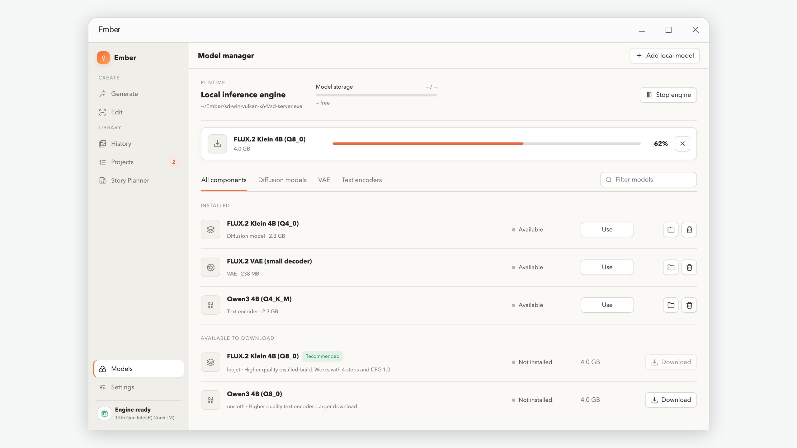Use the FLUX.2 VAE small decoder
Viewport: 797px width, 448px height.
tap(607, 267)
